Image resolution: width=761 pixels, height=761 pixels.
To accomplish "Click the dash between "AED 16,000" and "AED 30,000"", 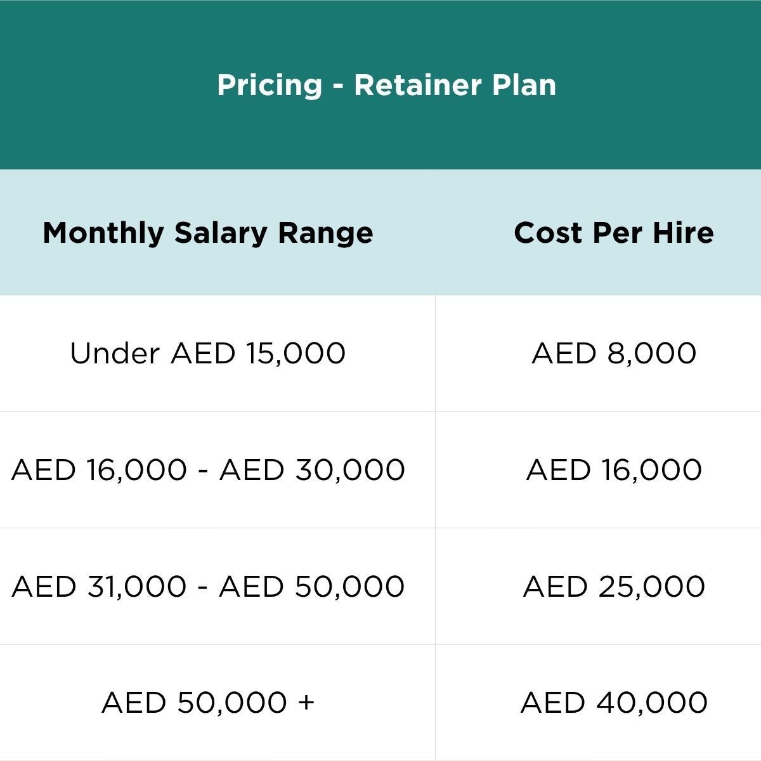I will (203, 471).
